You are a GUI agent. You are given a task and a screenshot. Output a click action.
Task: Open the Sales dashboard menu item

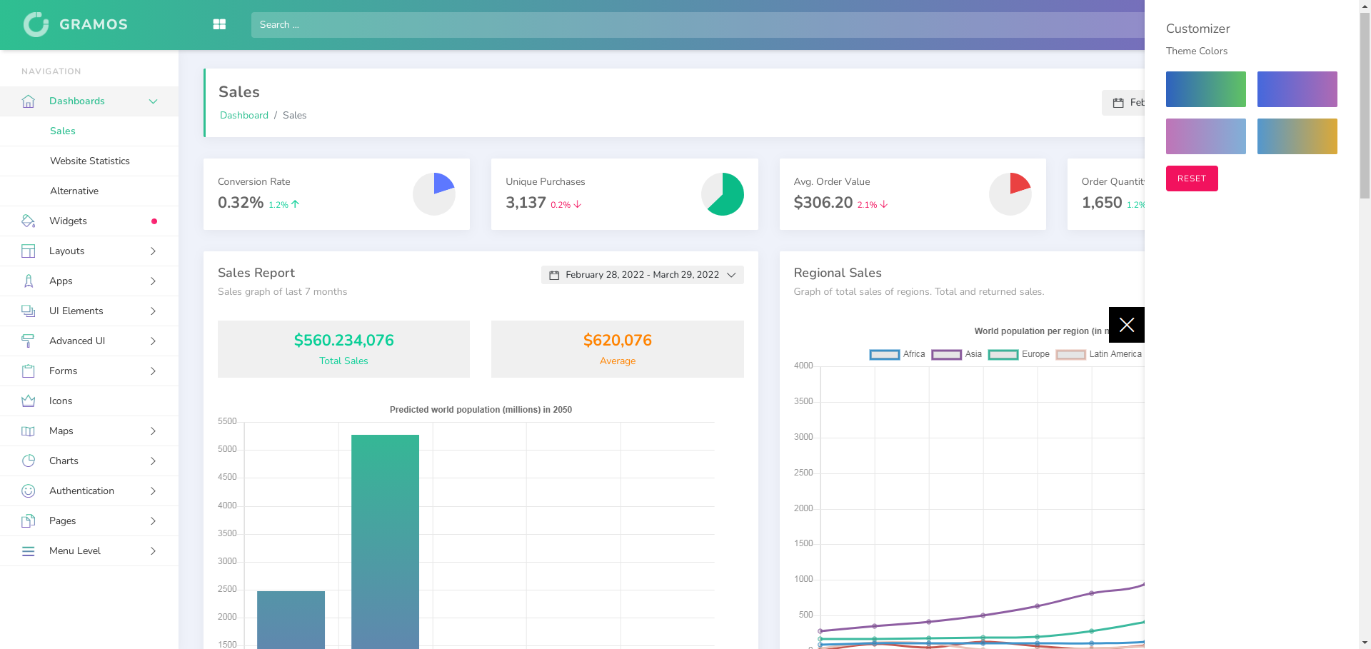[89, 131]
